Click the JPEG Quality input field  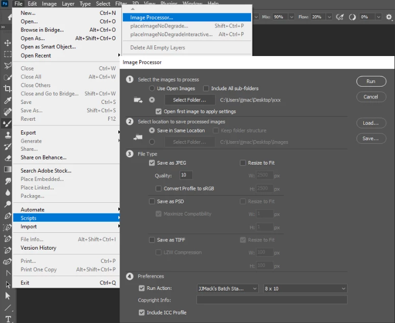coord(186,175)
